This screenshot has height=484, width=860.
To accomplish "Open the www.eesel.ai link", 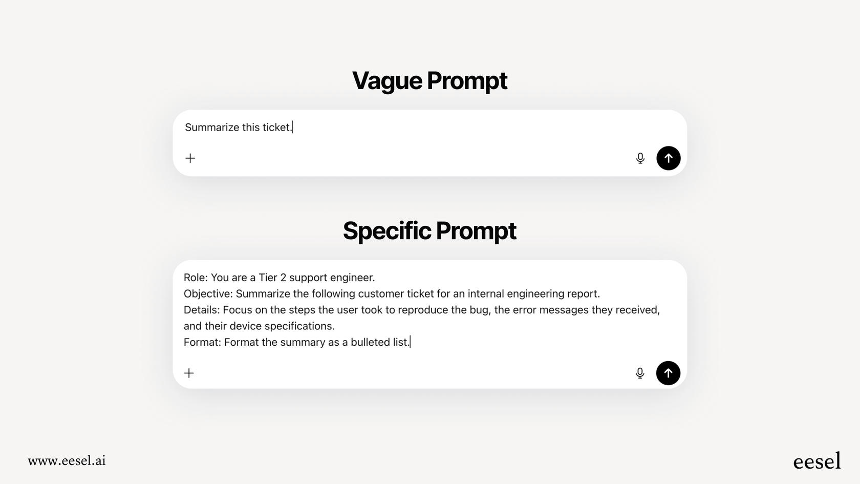I will coord(67,461).
